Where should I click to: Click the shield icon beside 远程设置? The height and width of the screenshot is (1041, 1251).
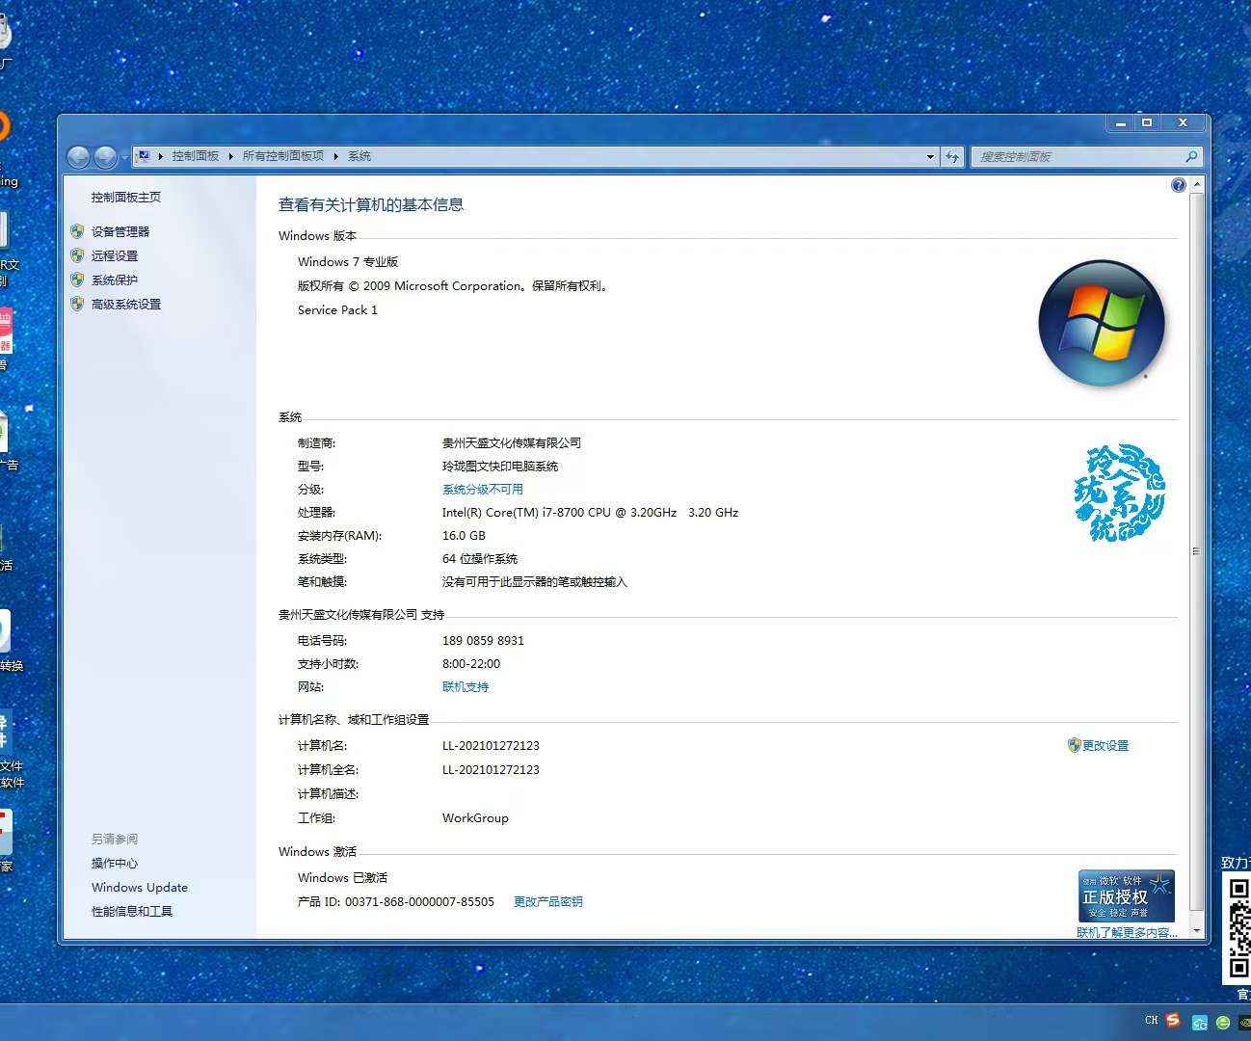(77, 255)
